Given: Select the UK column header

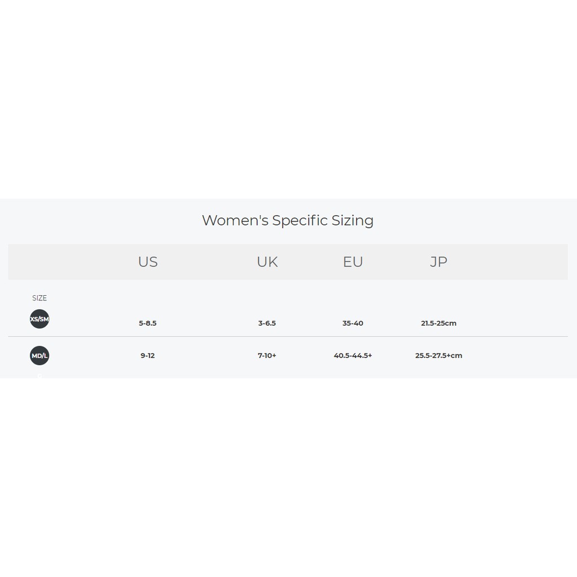Looking at the screenshot, I should coord(267,262).
